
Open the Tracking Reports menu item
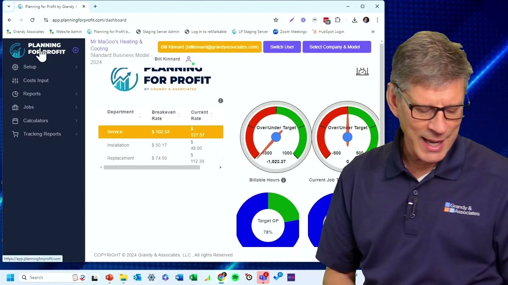[42, 134]
